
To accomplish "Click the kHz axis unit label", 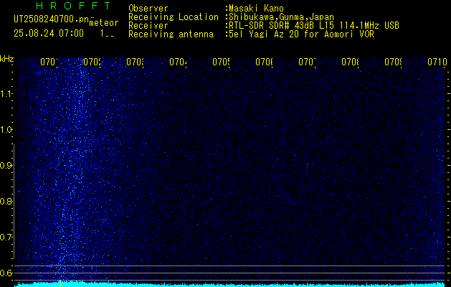I will (x=7, y=59).
